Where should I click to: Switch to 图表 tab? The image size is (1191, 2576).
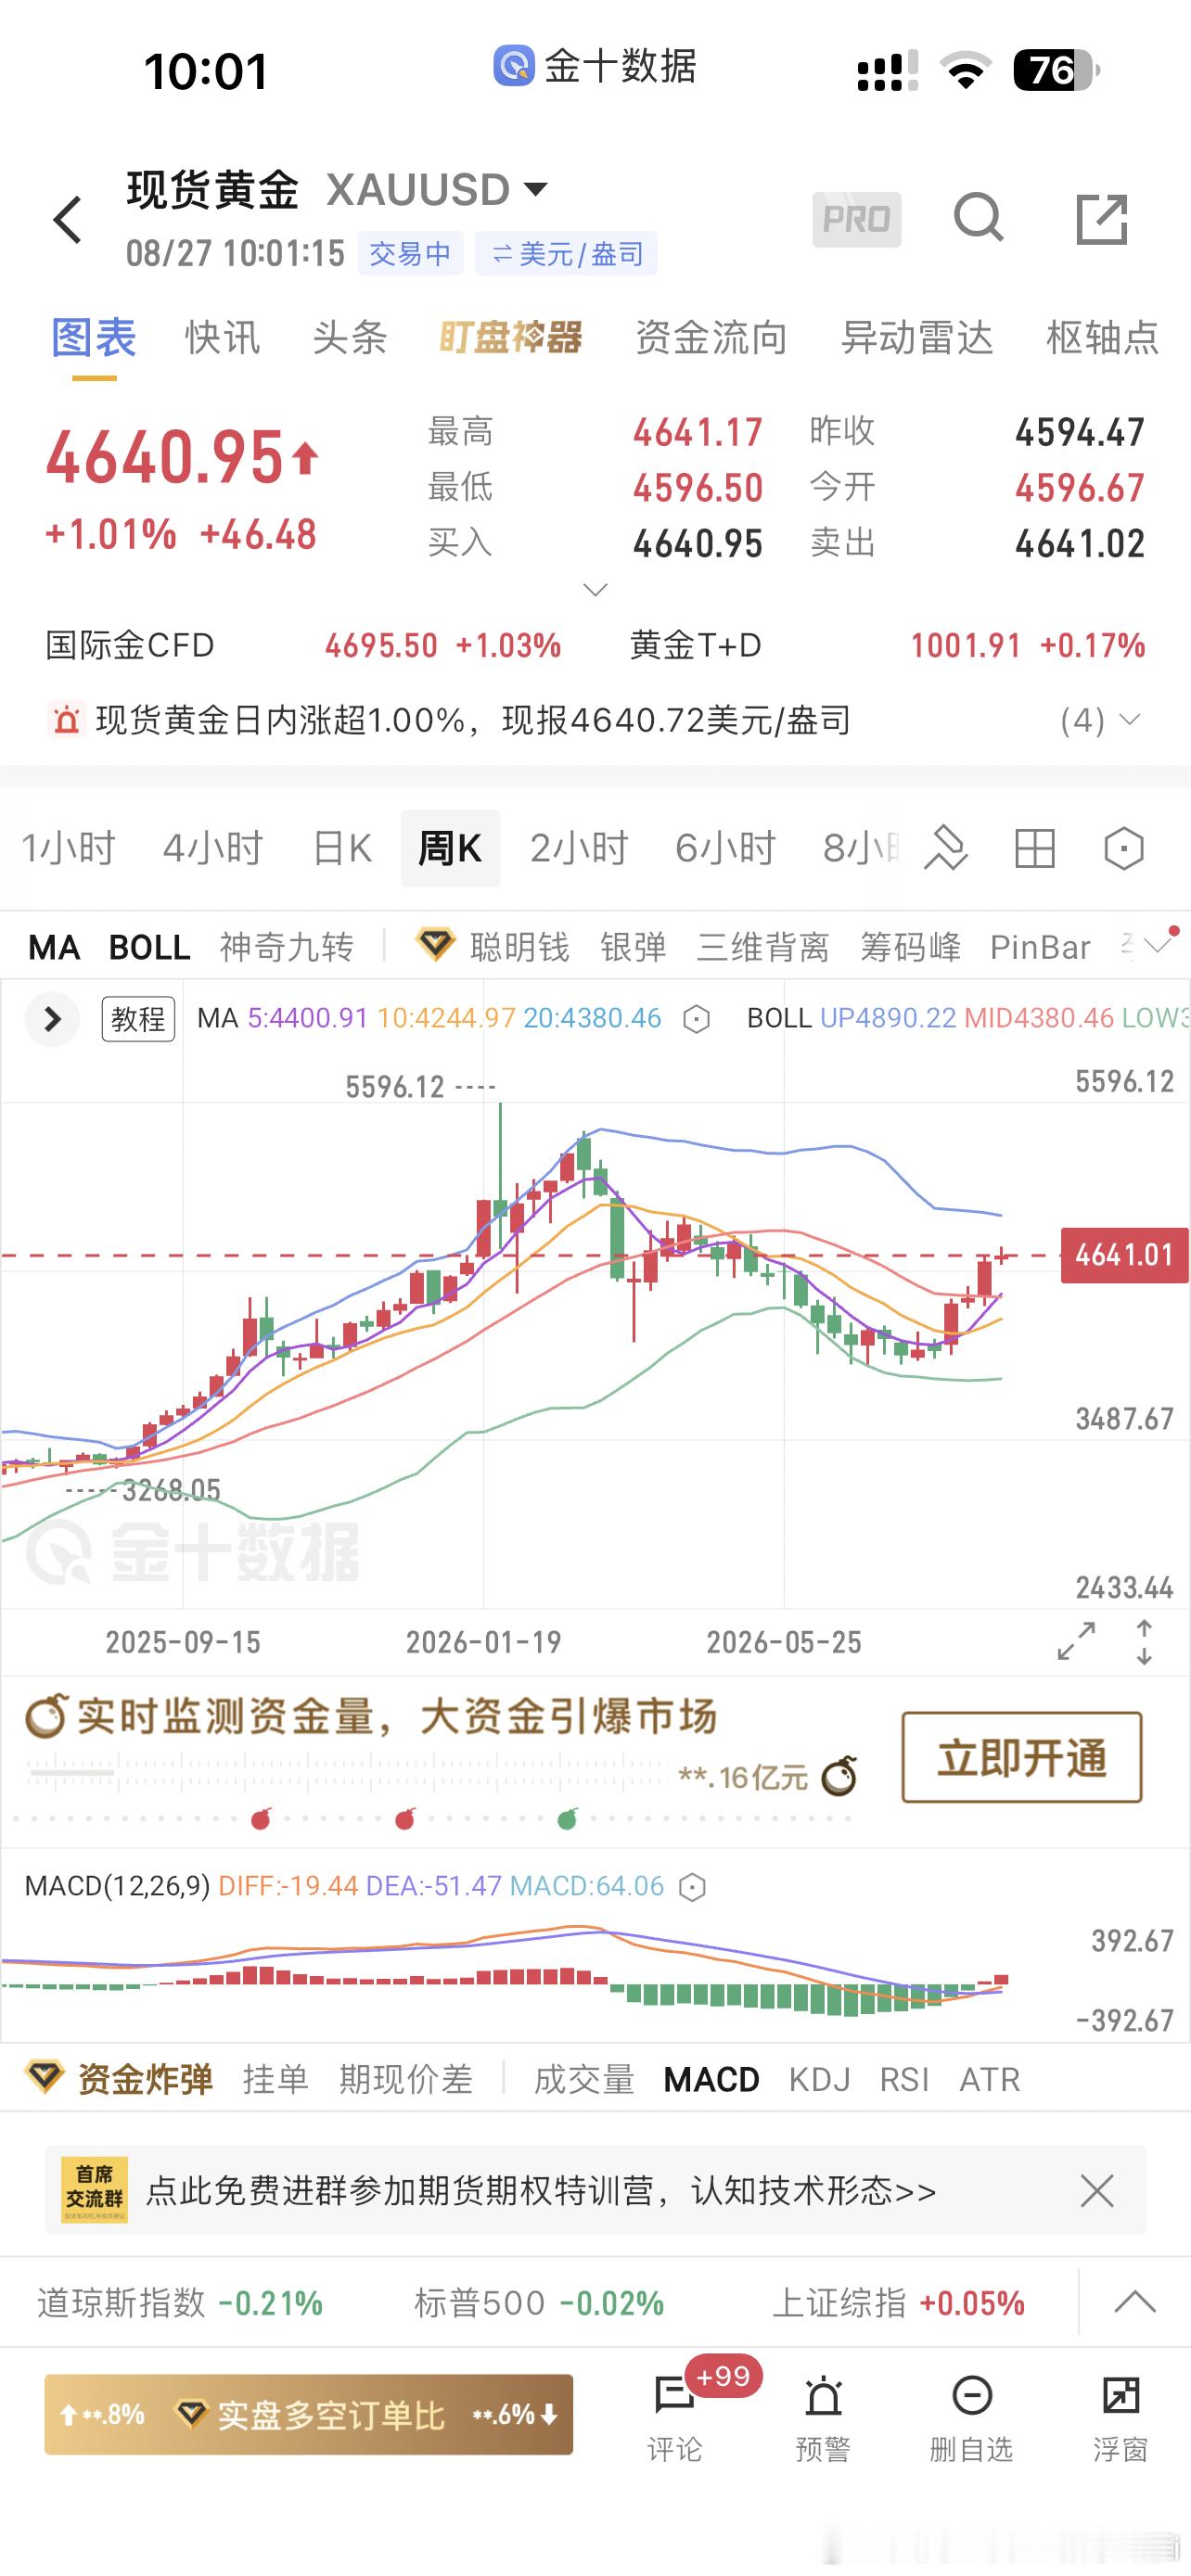pyautogui.click(x=94, y=338)
